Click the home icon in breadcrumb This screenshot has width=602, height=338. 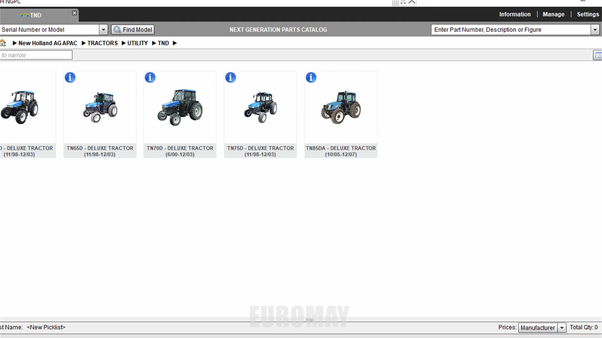click(3, 43)
